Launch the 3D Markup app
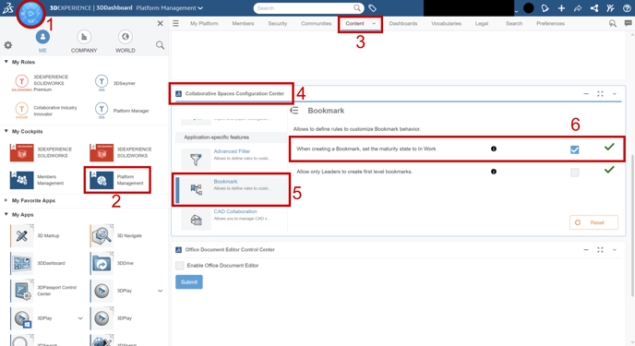 [x=35, y=235]
